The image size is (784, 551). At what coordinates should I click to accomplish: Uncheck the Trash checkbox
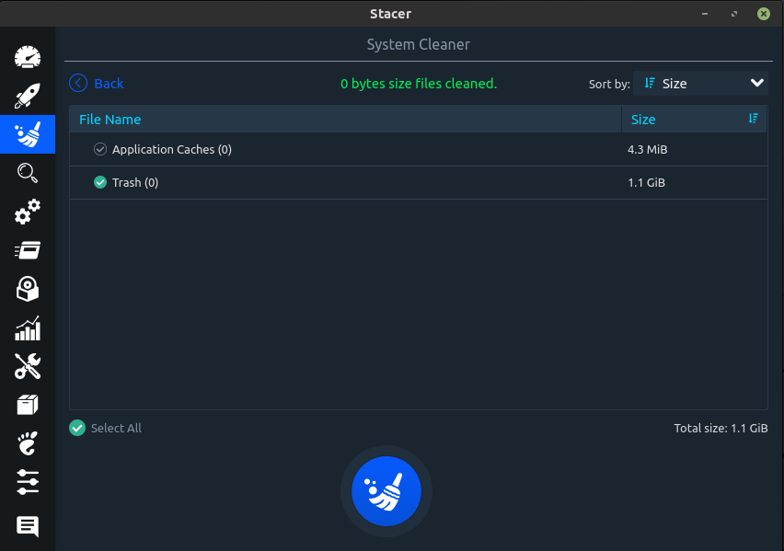tap(100, 182)
